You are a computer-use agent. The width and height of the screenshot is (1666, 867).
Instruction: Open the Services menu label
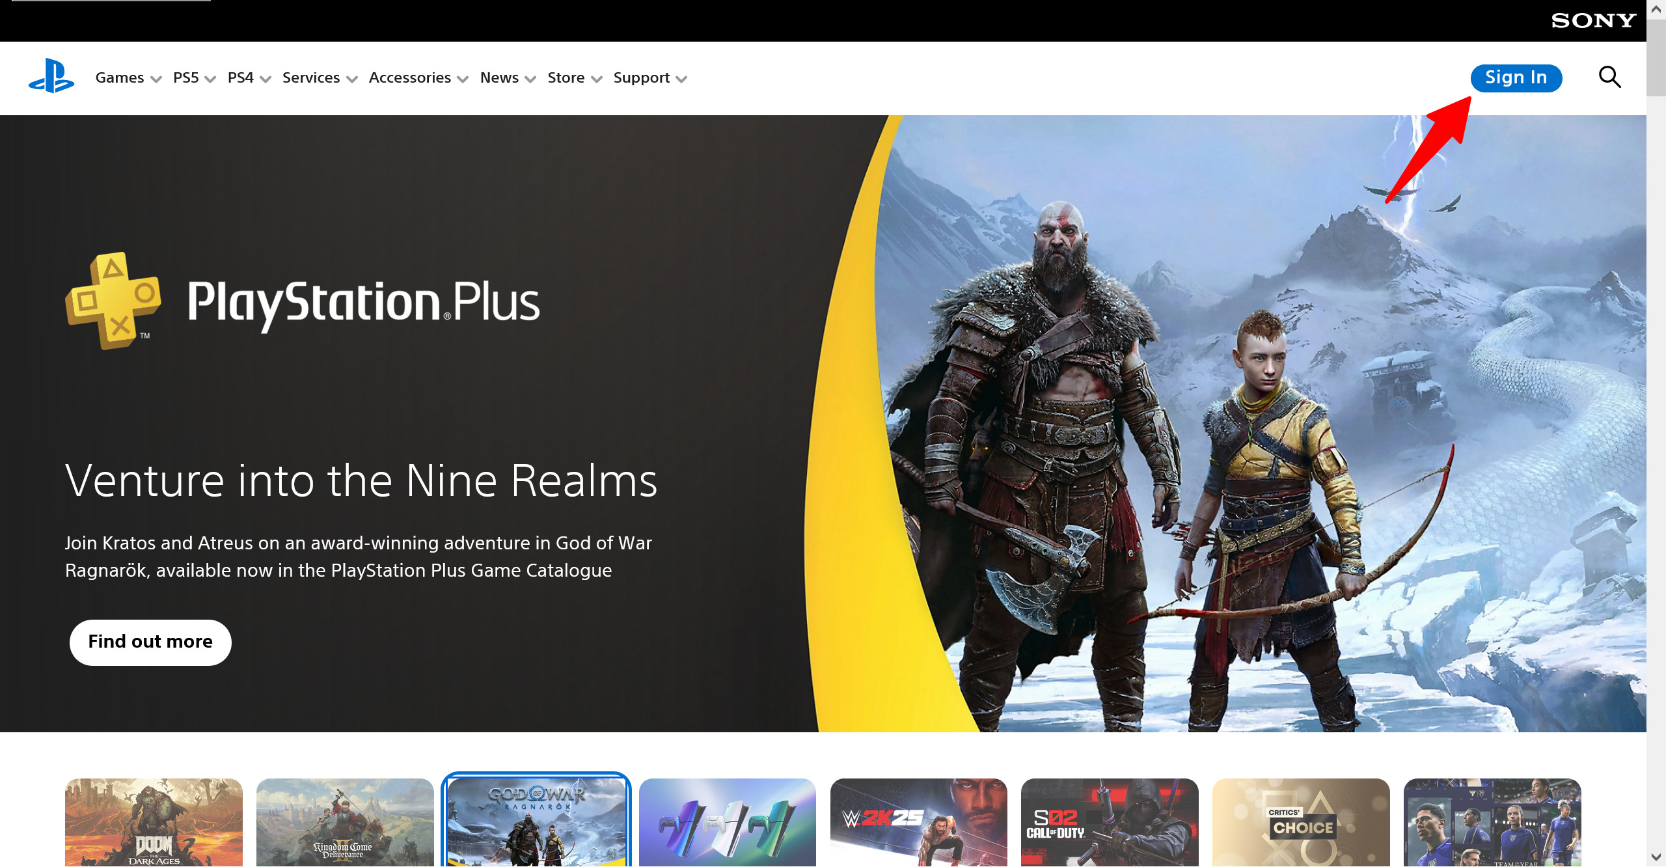[311, 77]
